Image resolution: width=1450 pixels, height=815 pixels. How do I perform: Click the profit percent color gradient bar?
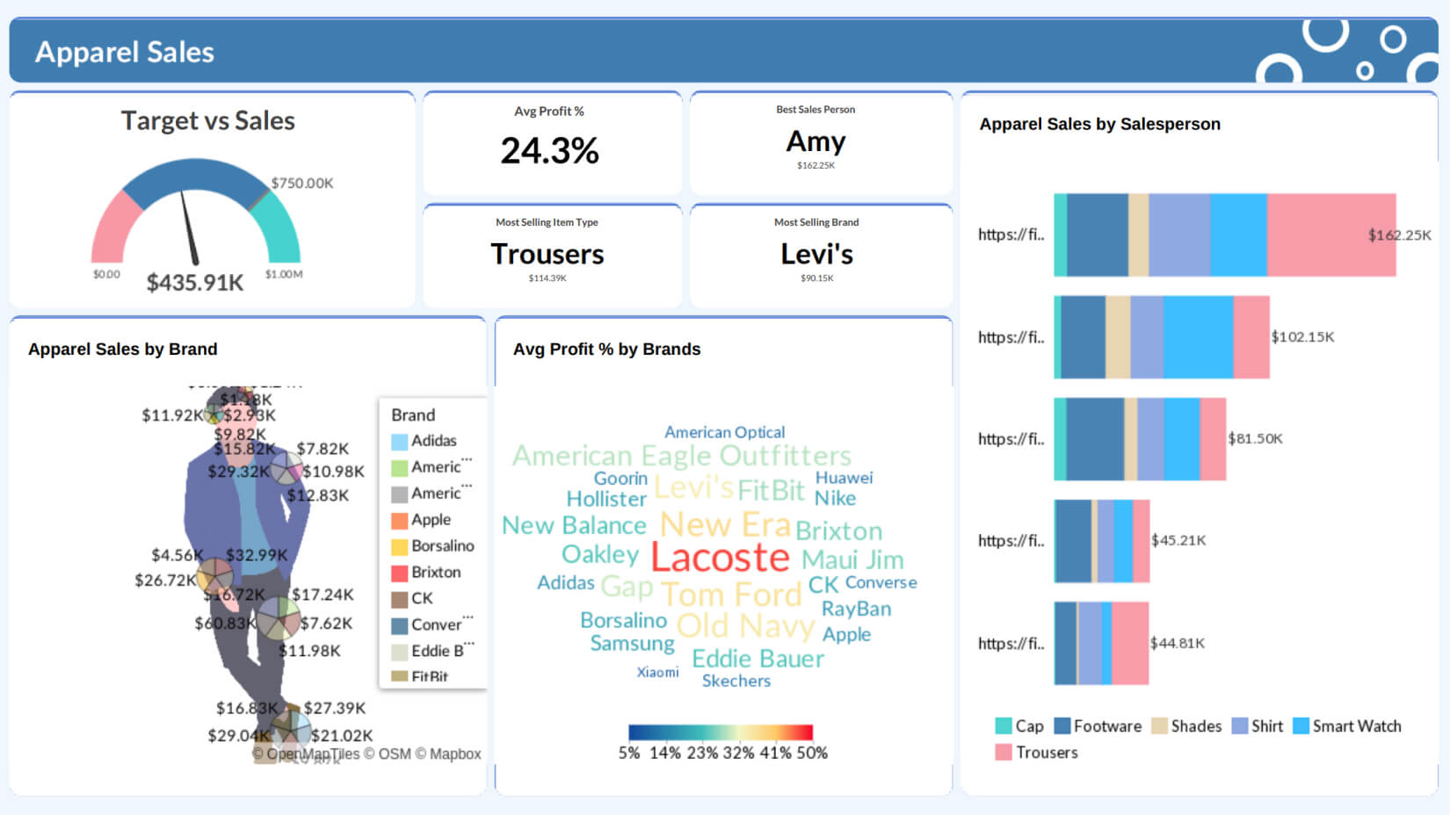point(721,732)
